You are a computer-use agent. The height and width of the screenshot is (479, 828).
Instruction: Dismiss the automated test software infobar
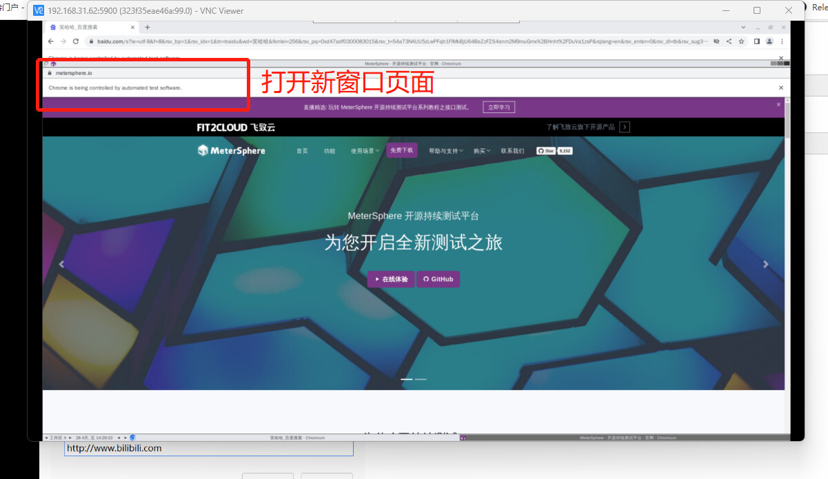click(x=781, y=88)
